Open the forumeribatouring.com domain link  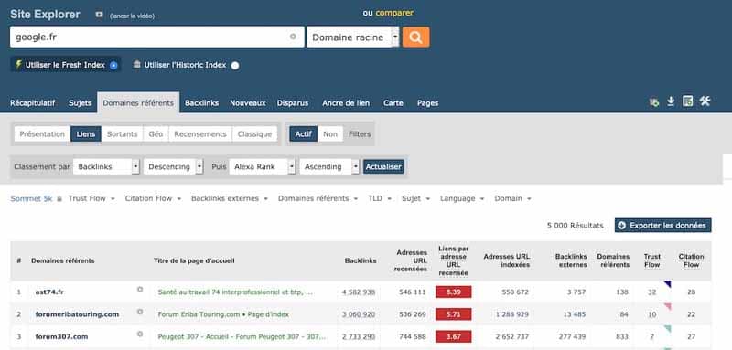click(77, 314)
